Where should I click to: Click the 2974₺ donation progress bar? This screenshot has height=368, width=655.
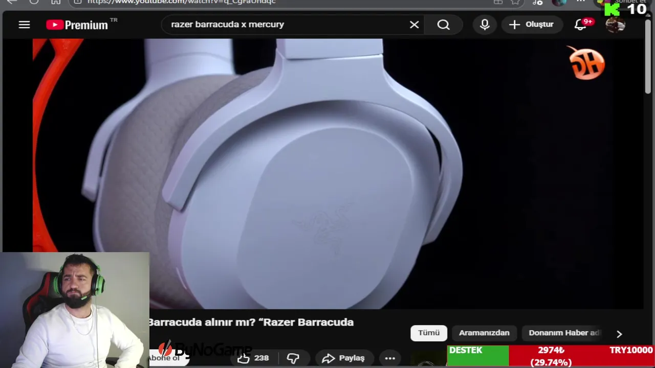point(551,356)
